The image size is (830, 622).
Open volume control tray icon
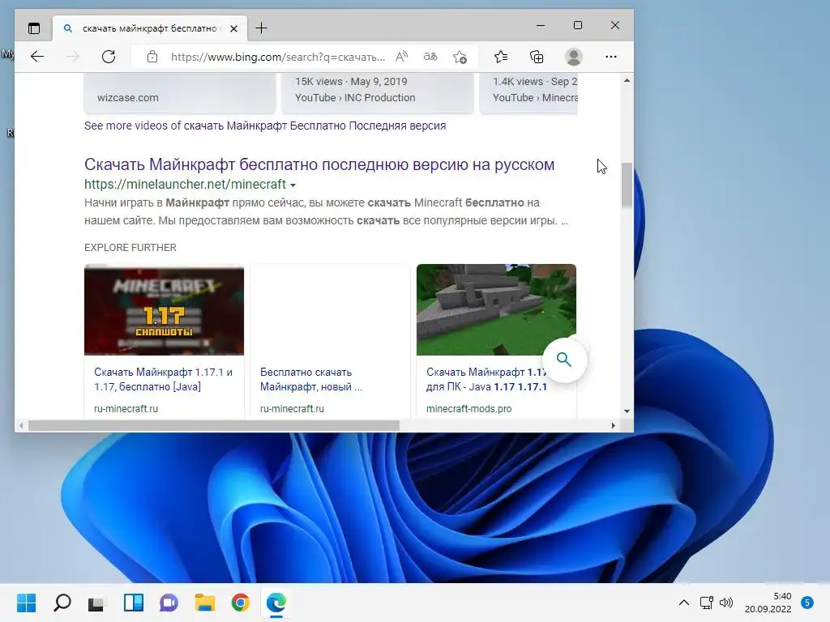point(726,603)
